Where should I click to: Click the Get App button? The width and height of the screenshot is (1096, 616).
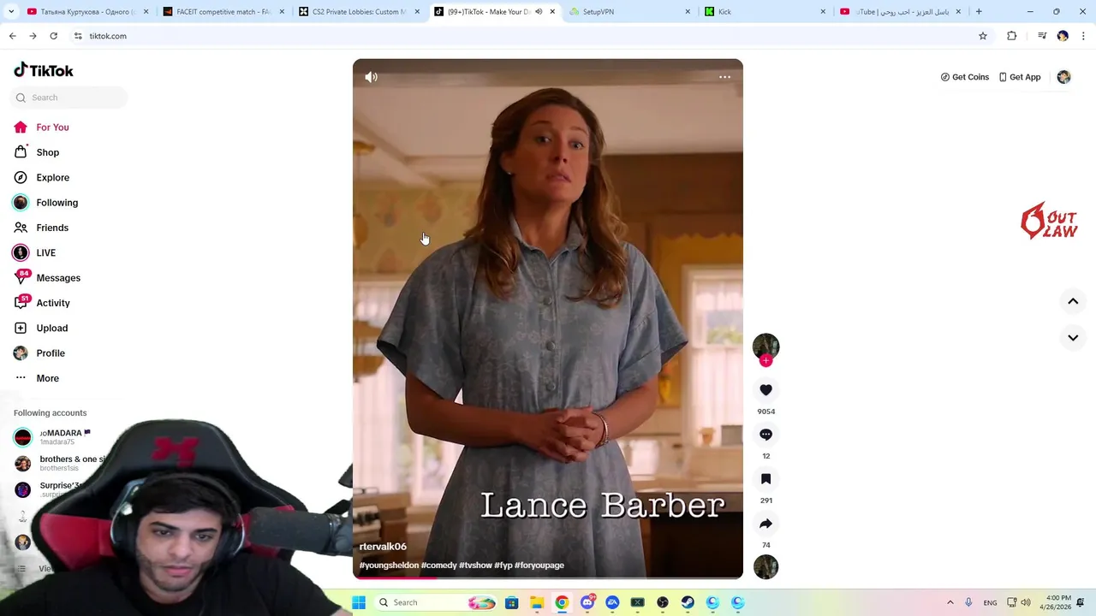[x=1020, y=77]
